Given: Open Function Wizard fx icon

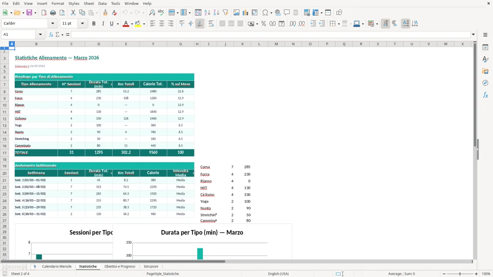Looking at the screenshot, I should pos(51,34).
